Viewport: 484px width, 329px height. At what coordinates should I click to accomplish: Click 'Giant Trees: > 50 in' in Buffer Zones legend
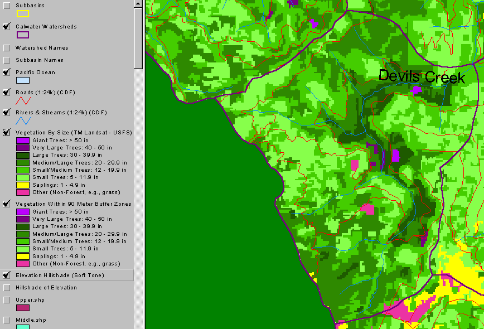pyautogui.click(x=60, y=212)
